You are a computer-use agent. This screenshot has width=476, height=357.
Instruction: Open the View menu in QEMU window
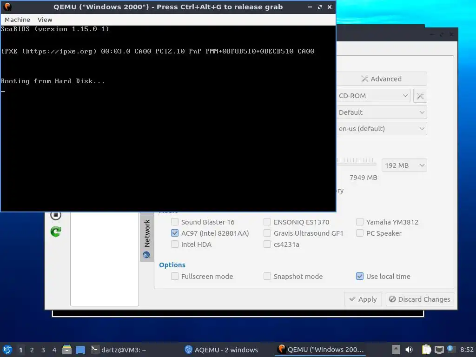(x=45, y=20)
